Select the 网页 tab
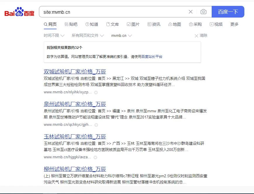Screen dimensions: 254x194 click(x=50, y=24)
